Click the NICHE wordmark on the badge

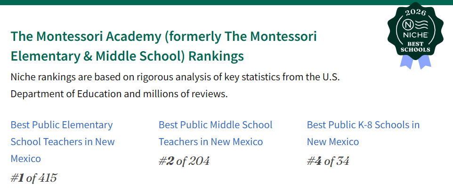415,35
